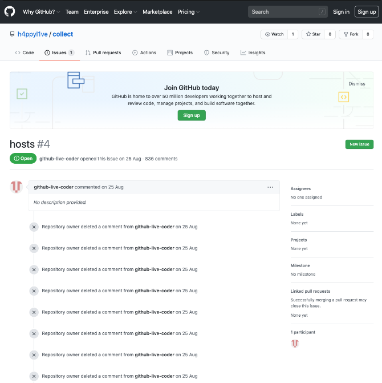Switch to the Pull requests tab
The height and width of the screenshot is (383, 382).
[103, 53]
